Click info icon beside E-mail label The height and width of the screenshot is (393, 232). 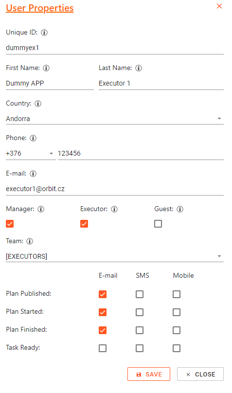click(33, 174)
